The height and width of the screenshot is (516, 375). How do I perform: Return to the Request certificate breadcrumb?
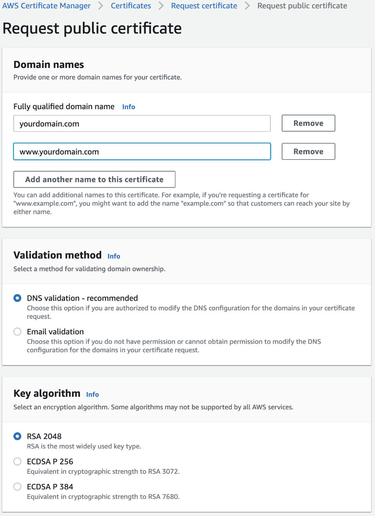(x=204, y=6)
